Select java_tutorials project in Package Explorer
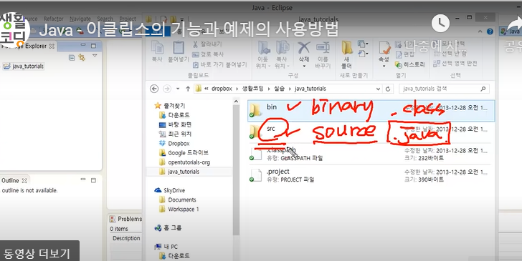Screen dimensions: 522x261 [23, 66]
